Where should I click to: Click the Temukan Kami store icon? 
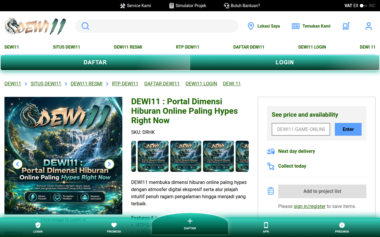296,26
